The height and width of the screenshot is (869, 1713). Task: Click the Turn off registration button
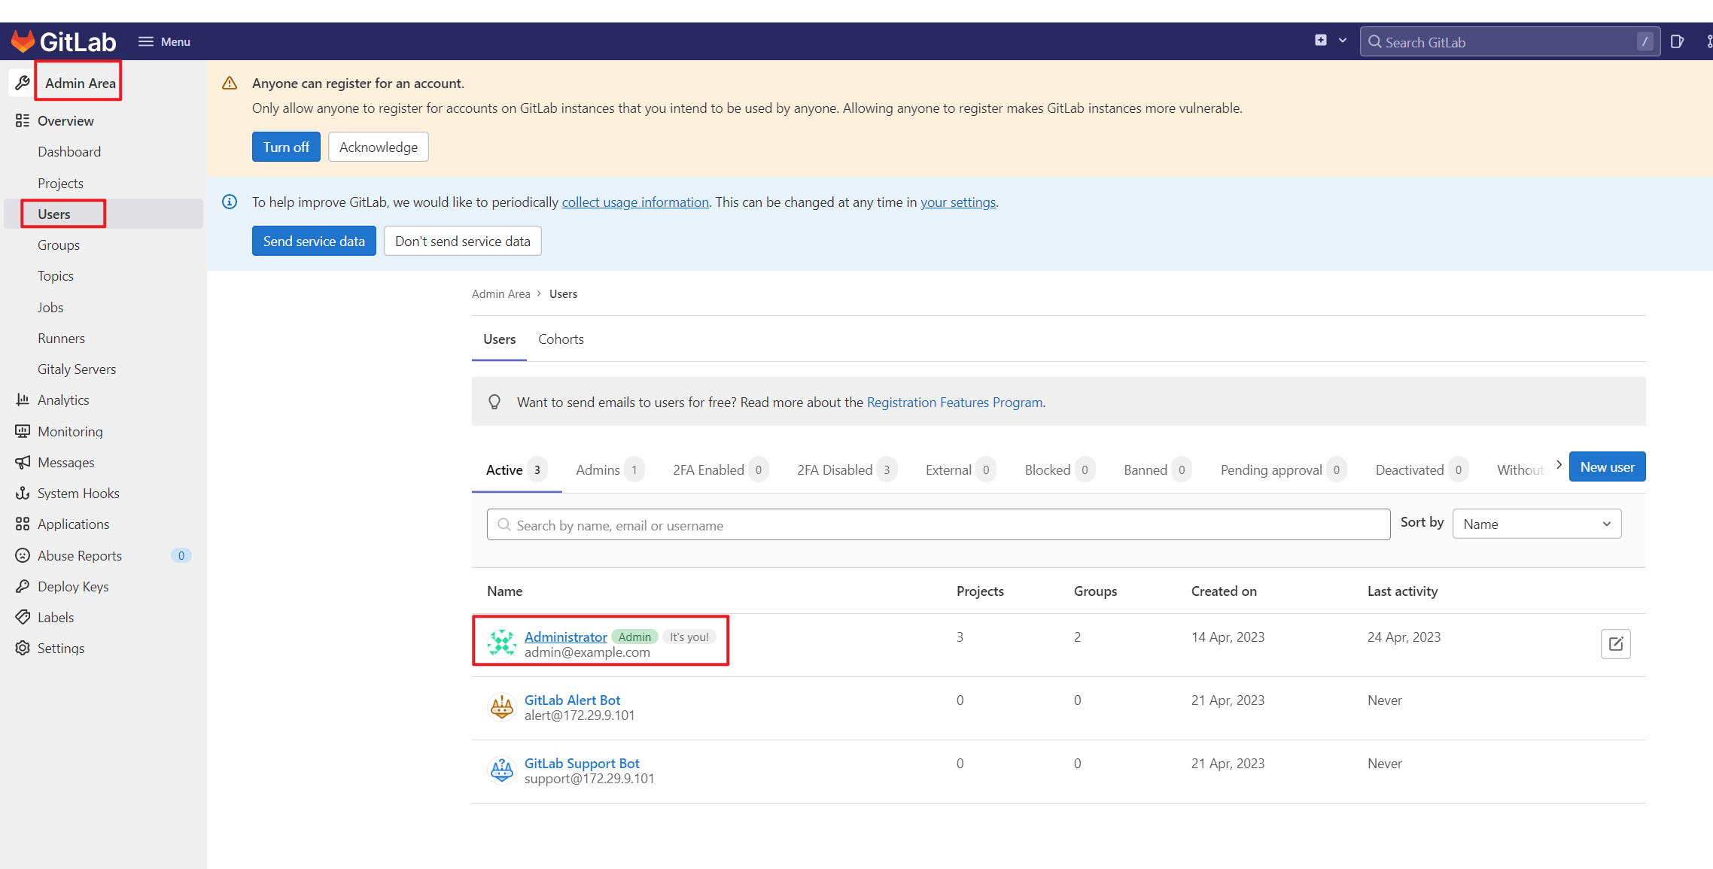(286, 147)
